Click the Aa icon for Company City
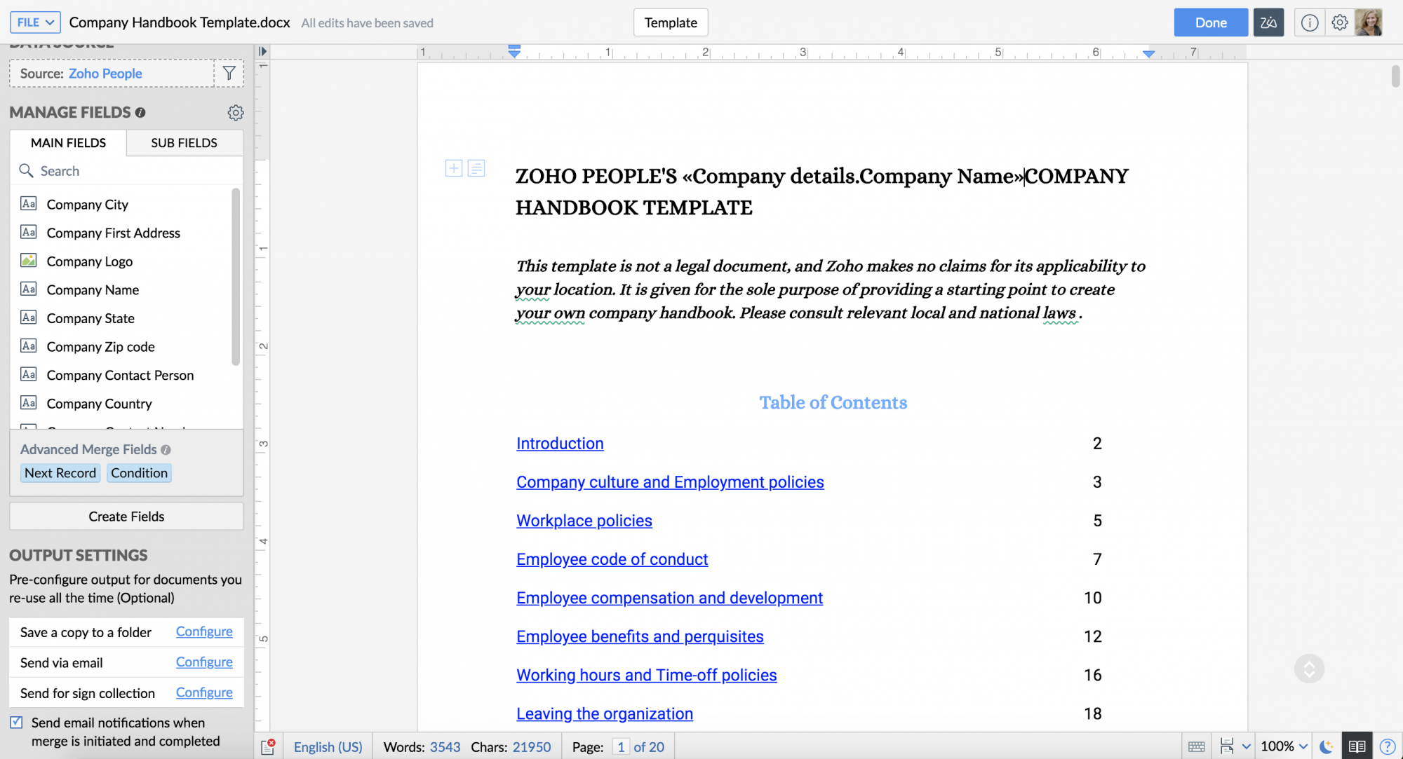 28,204
